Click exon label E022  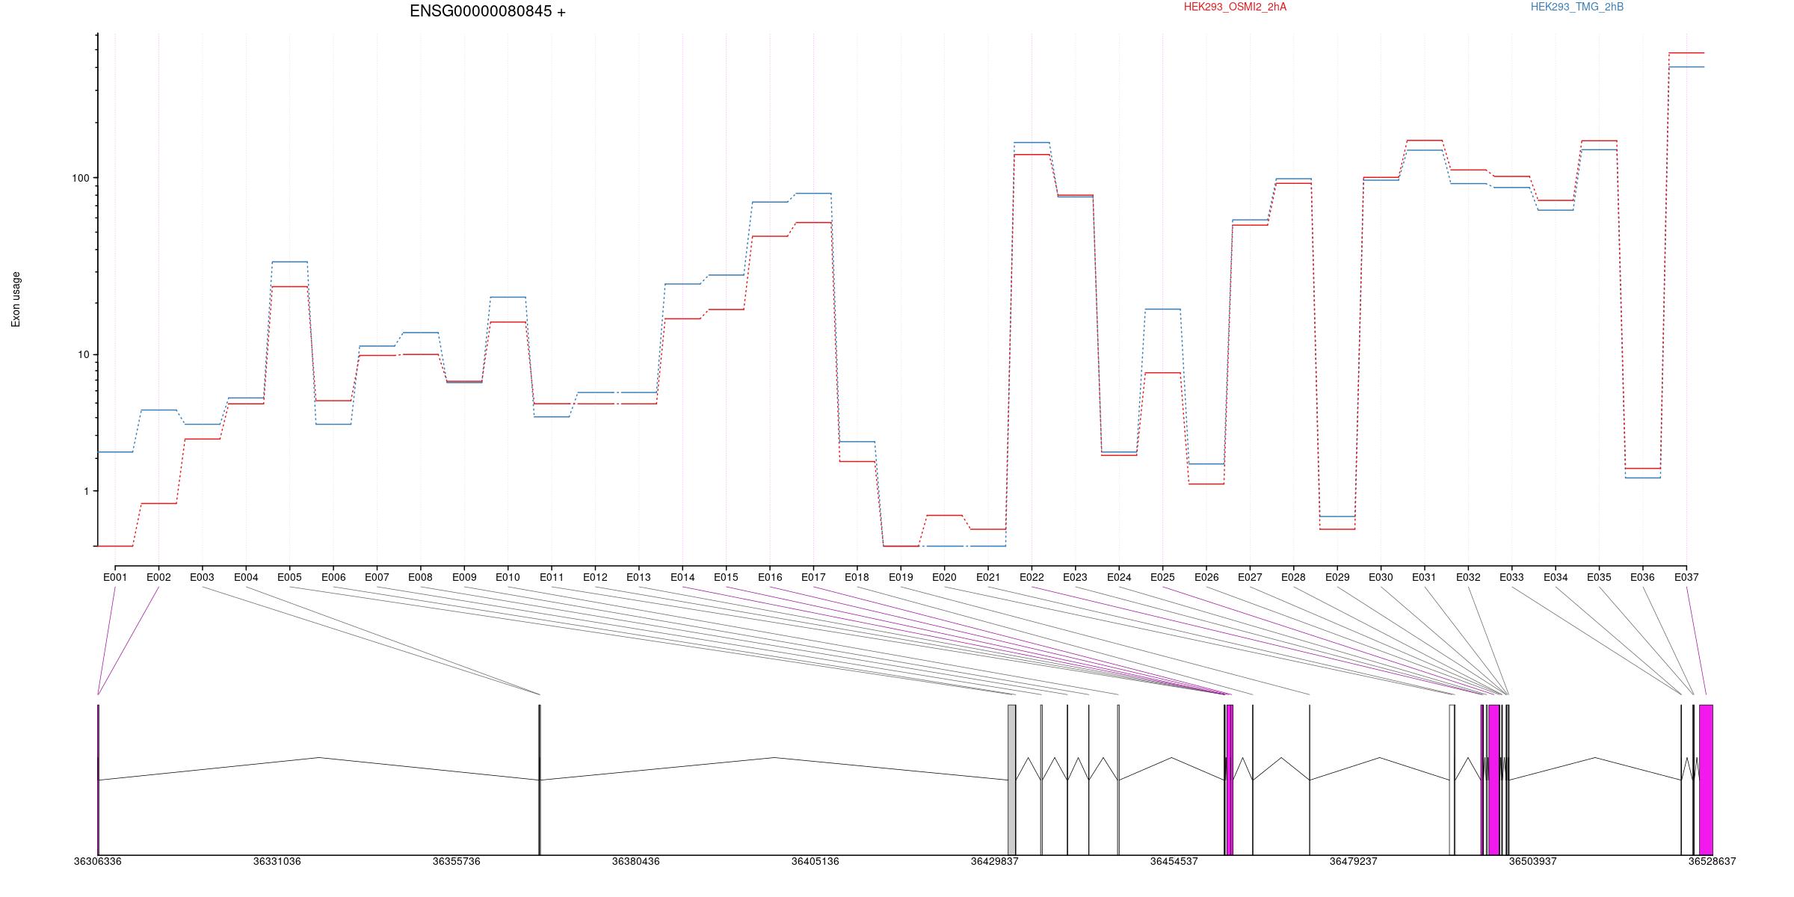(x=1032, y=577)
